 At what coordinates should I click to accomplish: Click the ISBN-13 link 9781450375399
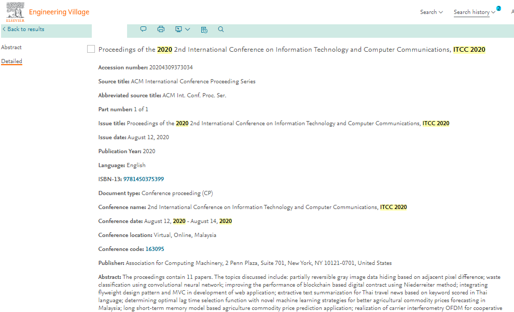tap(144, 179)
